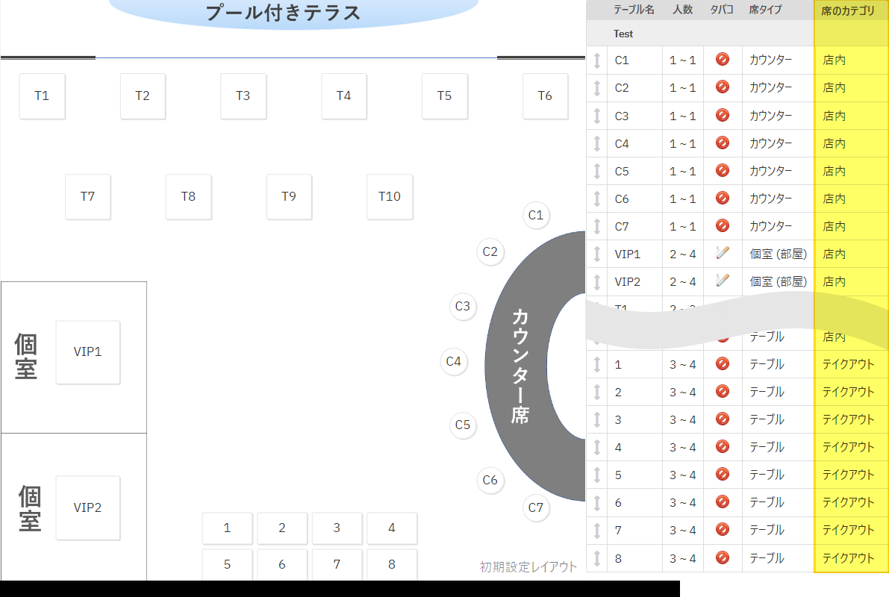Select the VIP2 private room table

pyautogui.click(x=88, y=508)
